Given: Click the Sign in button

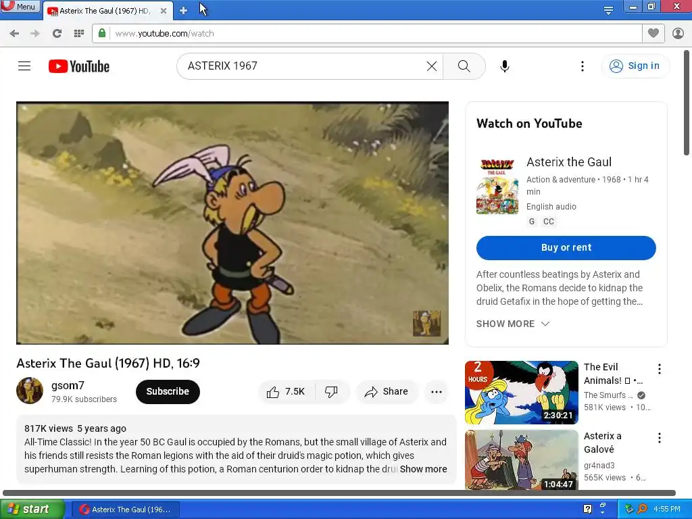Looking at the screenshot, I should (635, 66).
